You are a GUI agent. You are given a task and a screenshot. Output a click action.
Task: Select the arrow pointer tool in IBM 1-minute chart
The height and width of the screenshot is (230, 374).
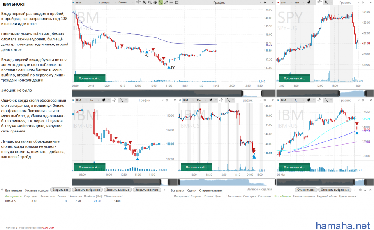click(145, 2)
